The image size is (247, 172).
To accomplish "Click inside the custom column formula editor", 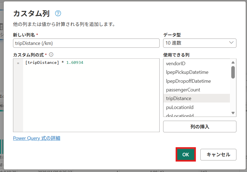I will pyautogui.click(x=91, y=95).
